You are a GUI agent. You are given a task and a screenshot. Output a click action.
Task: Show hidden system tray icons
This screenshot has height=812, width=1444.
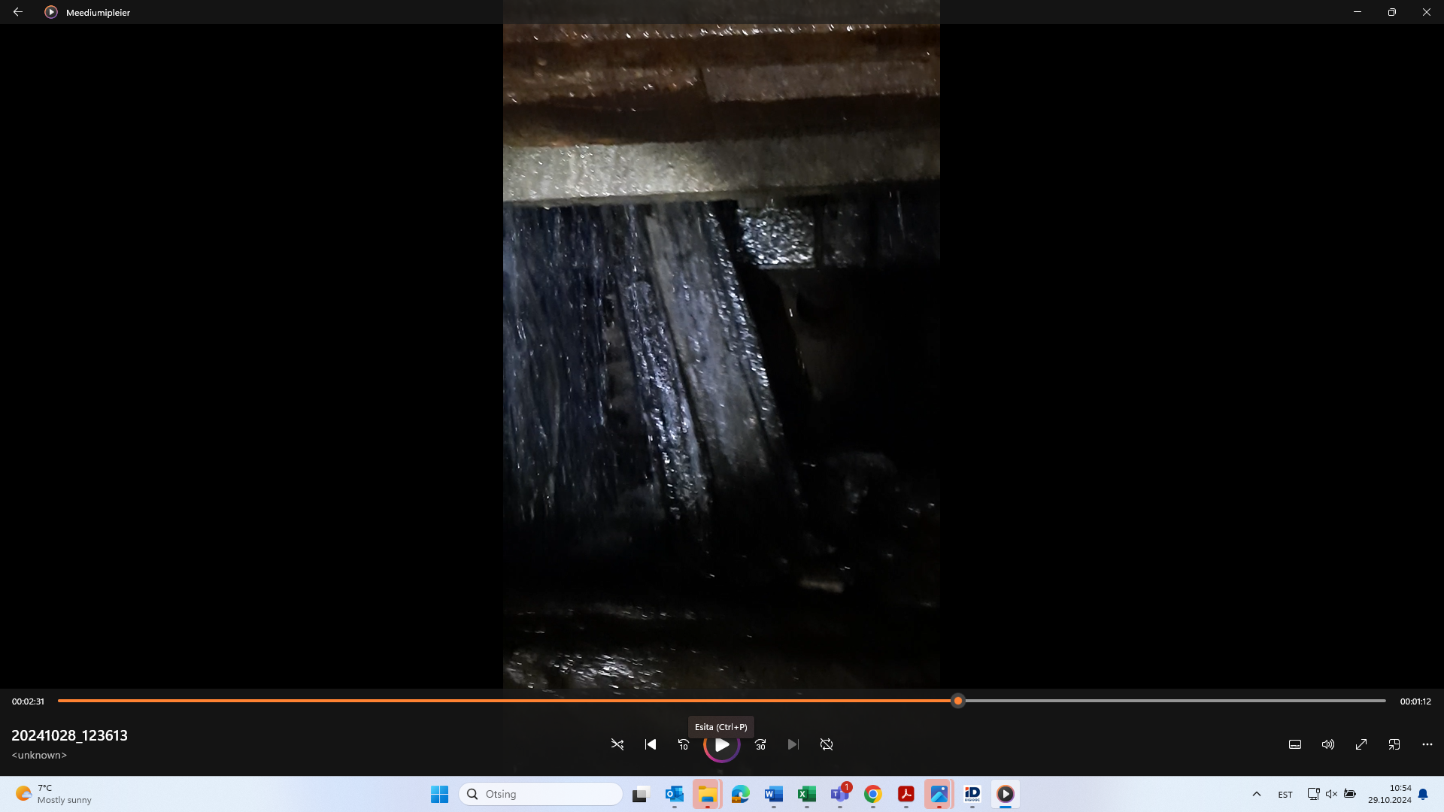pos(1256,794)
